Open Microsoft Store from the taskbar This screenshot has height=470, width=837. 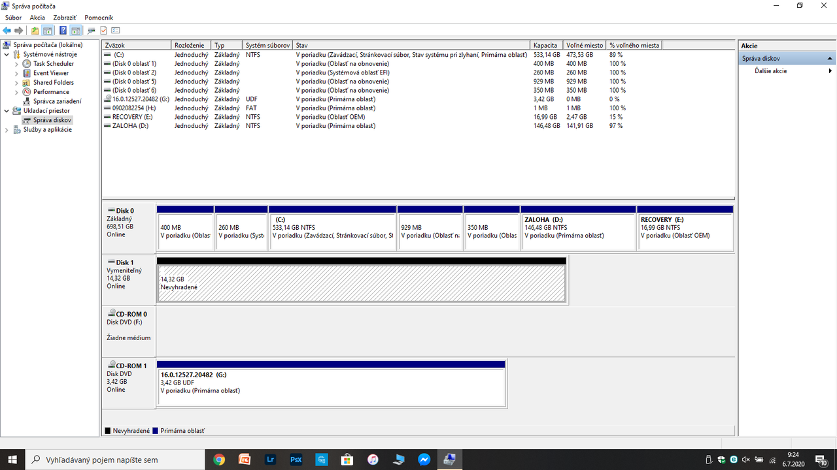(347, 460)
